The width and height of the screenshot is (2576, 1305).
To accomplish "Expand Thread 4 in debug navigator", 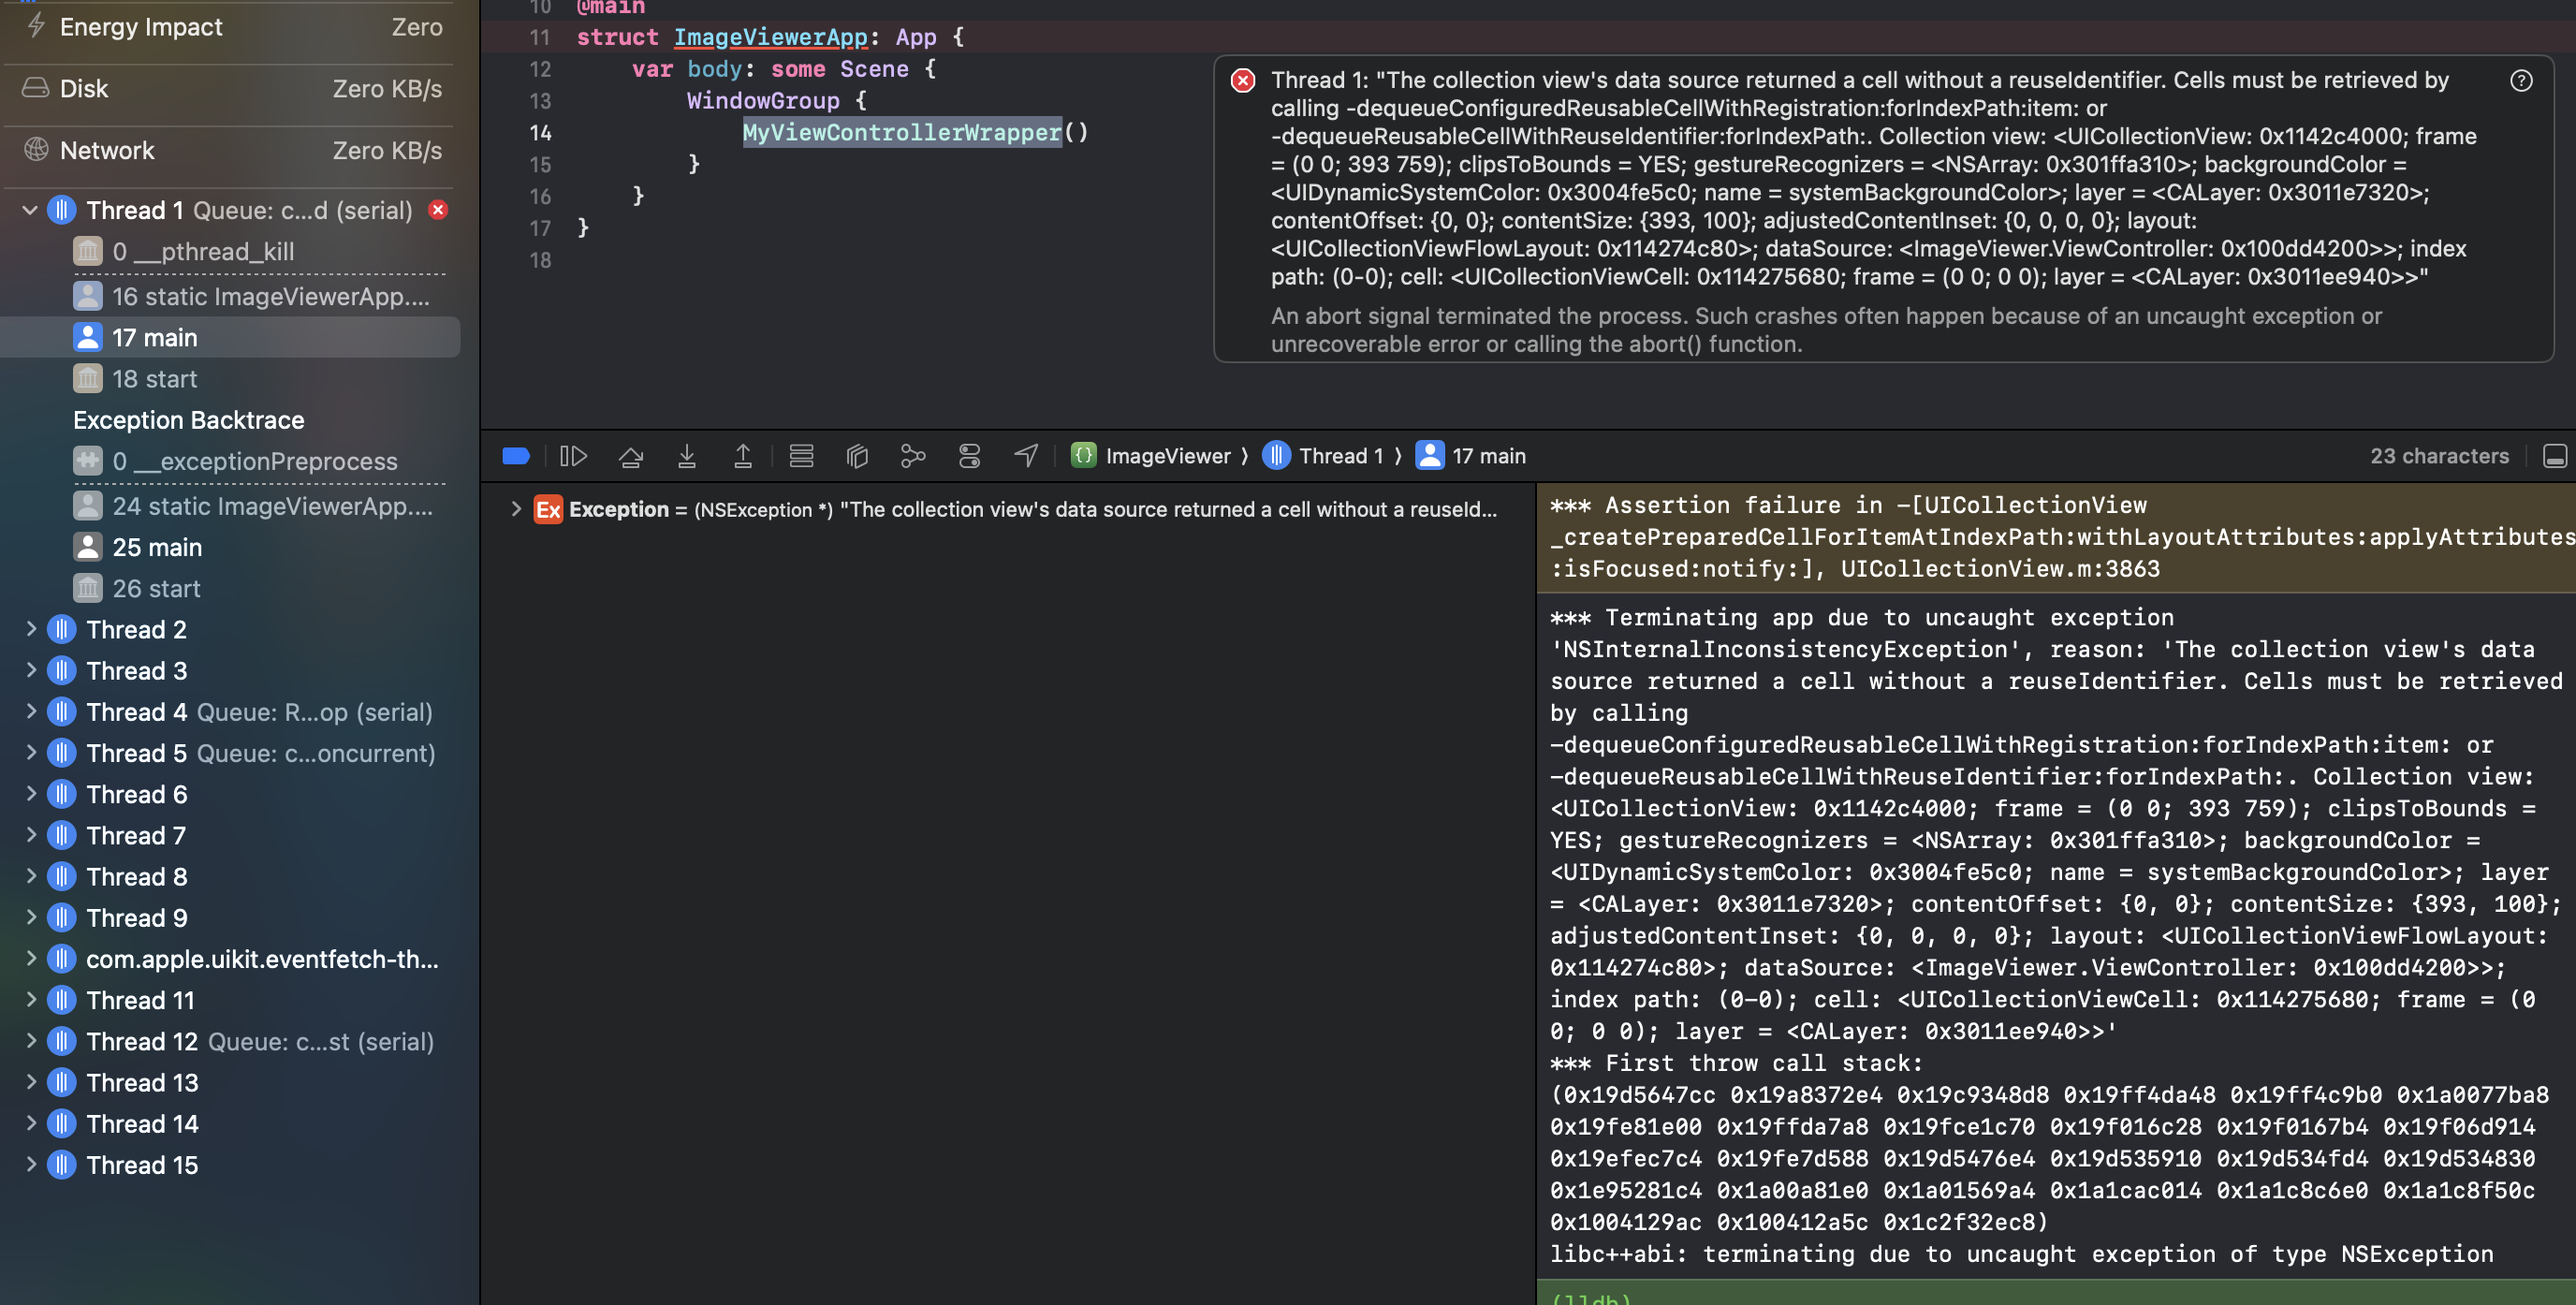I will [x=30, y=712].
